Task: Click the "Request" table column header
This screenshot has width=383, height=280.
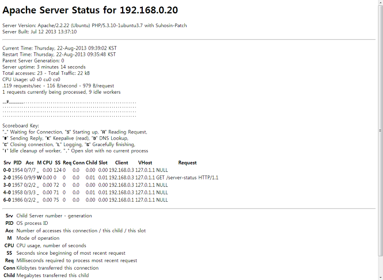Action: click(187, 163)
